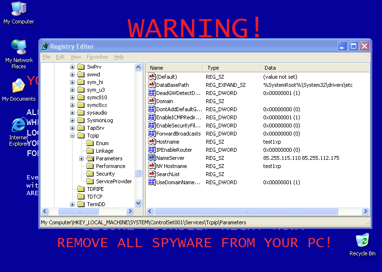Image resolution: width=382 pixels, height=272 pixels.
Task: Expand the SysmonLog key
Action: pyautogui.click(x=72, y=120)
